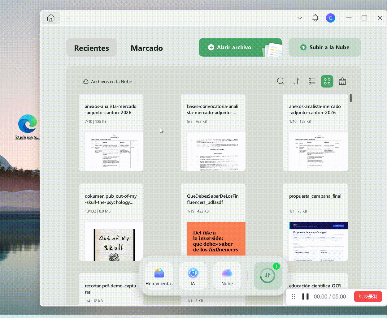Open the Herramientas tools panel
This screenshot has width=387, height=318.
[x=159, y=276]
